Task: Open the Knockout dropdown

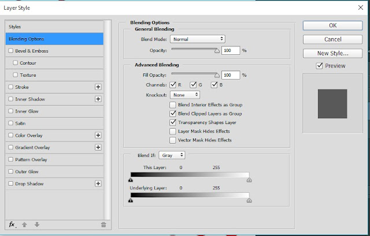Action: click(185, 95)
